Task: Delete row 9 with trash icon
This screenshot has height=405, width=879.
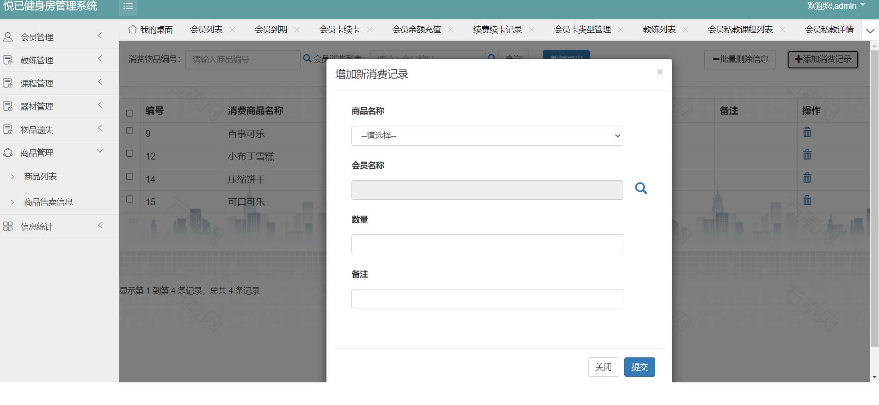Action: [807, 132]
